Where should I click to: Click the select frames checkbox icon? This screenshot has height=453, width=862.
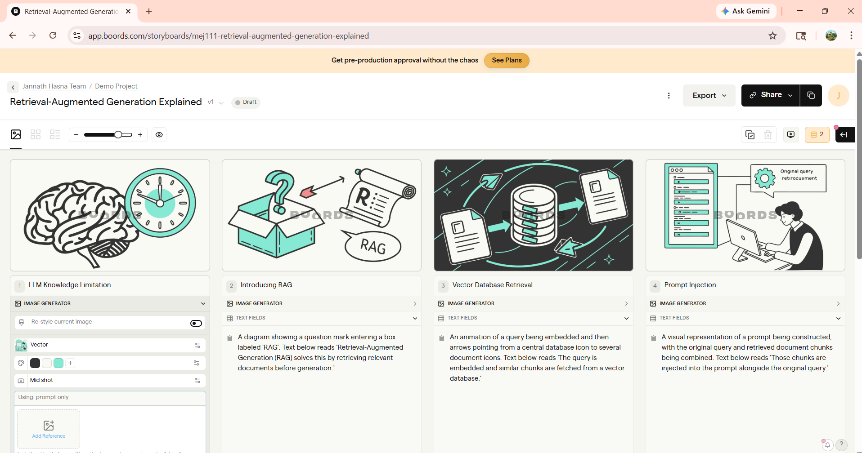750,134
